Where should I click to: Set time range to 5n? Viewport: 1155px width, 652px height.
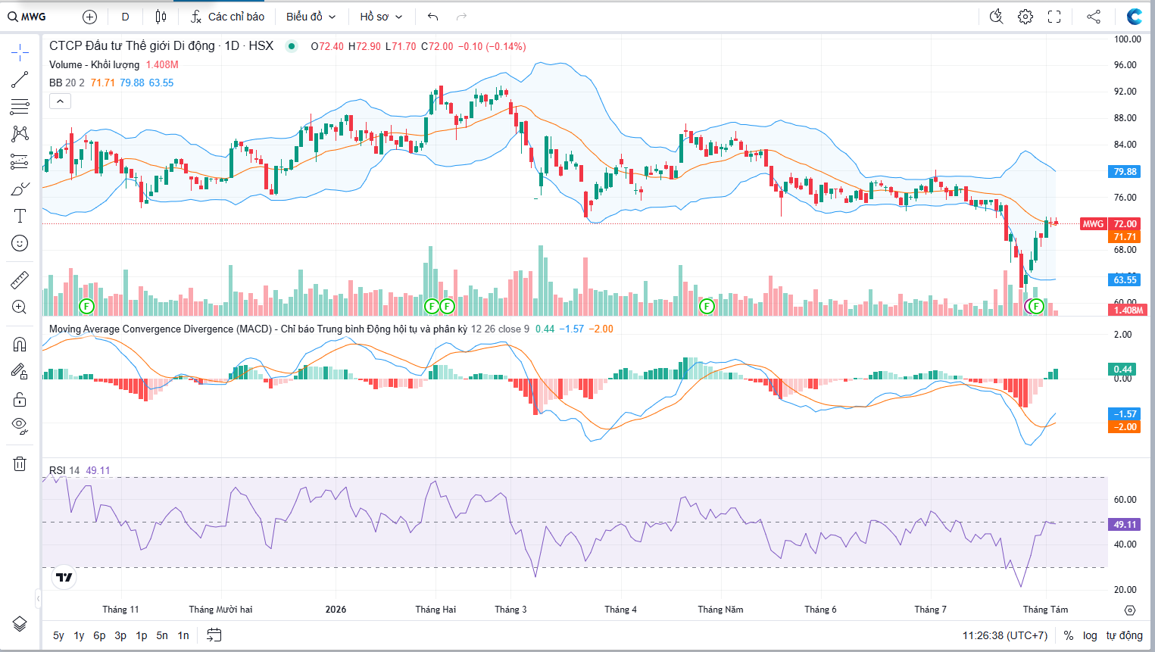[x=162, y=635]
